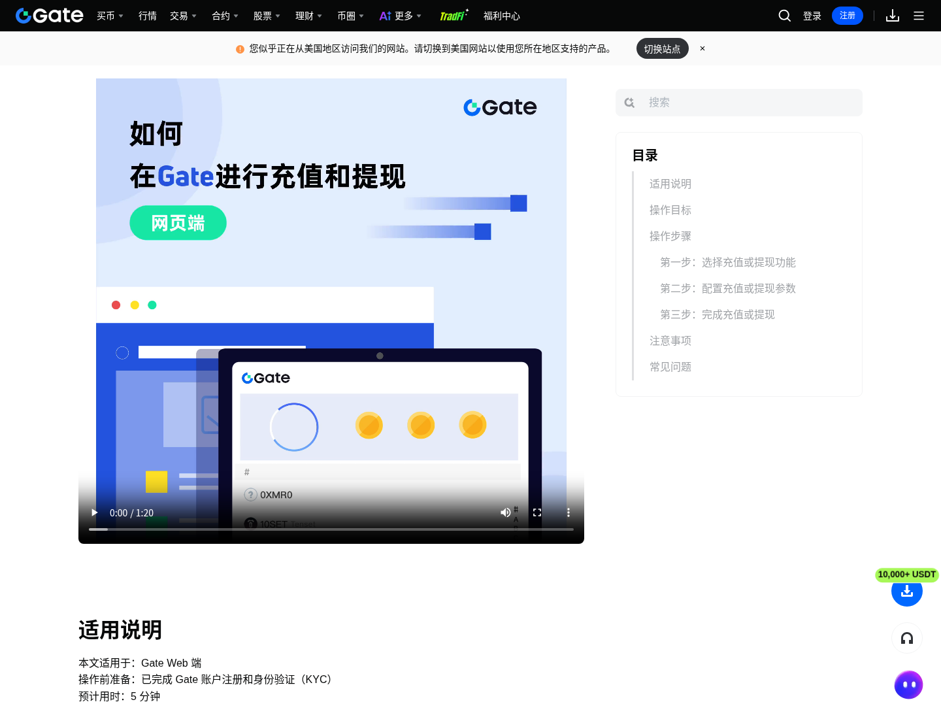Click the Gate logo in header

[50, 16]
